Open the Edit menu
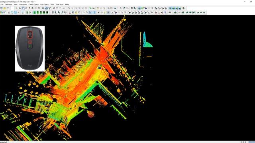 click(x=2, y=4)
